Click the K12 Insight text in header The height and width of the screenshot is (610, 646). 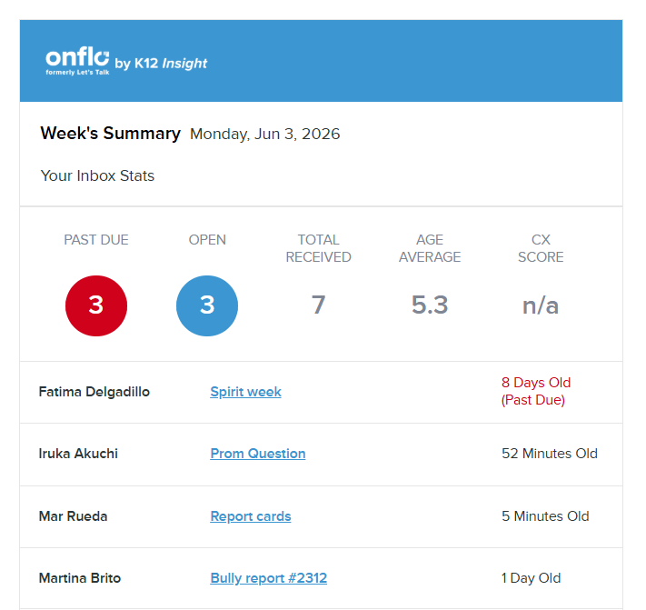(171, 64)
